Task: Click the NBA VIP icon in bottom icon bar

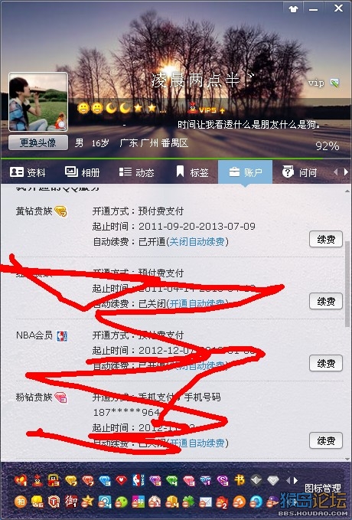Action: (x=139, y=480)
